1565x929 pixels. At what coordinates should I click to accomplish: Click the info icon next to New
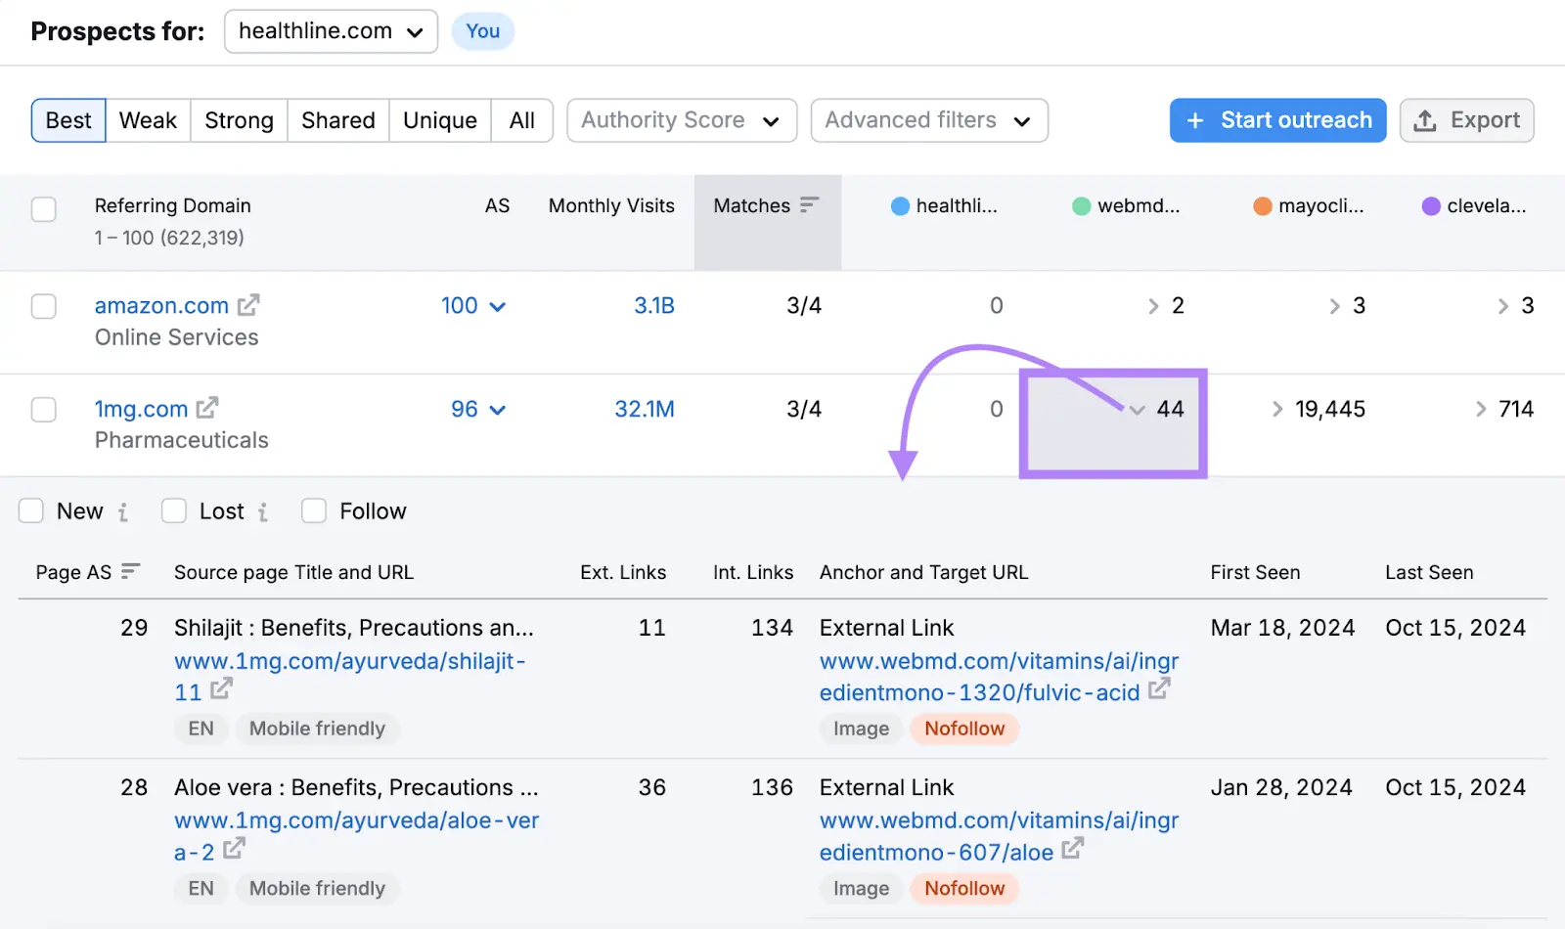(x=123, y=510)
